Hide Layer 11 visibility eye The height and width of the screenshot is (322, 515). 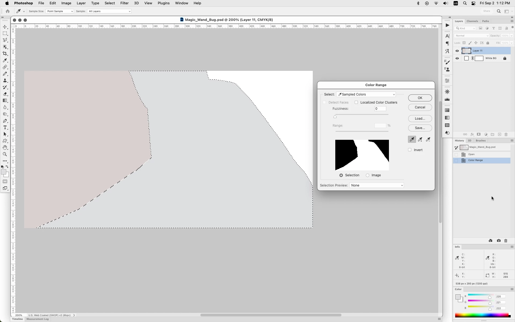457,51
